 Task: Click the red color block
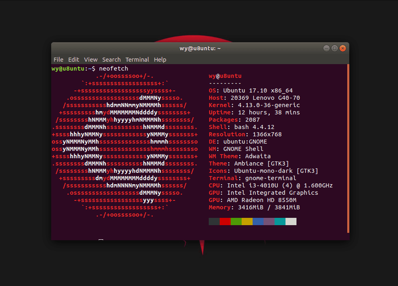[x=225, y=221]
